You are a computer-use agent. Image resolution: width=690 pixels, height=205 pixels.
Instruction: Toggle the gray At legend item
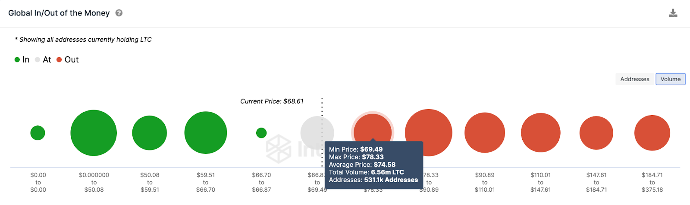point(43,60)
